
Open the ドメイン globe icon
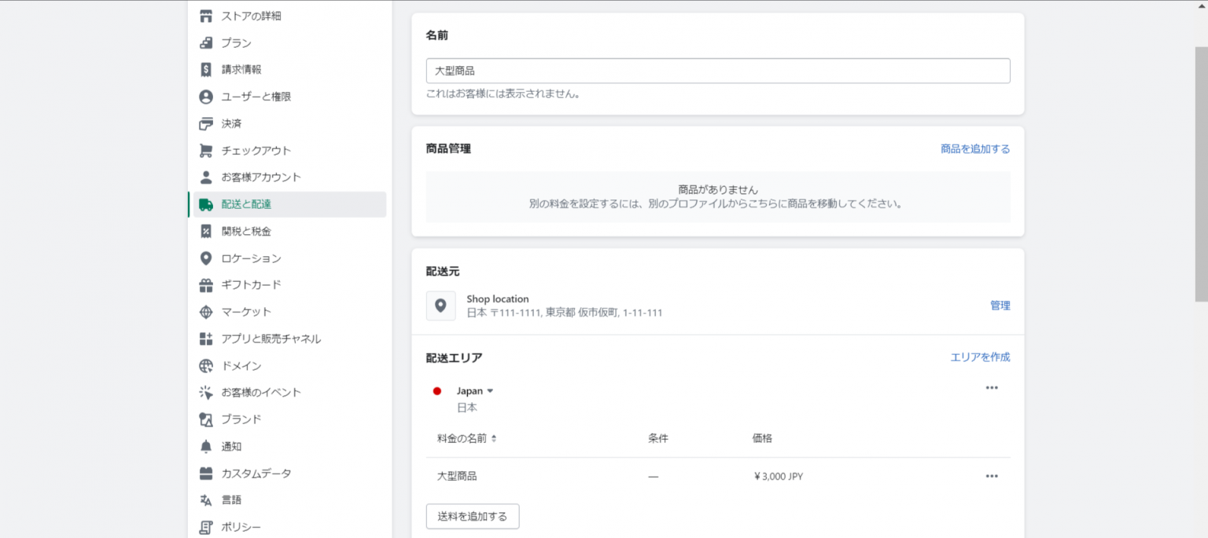(206, 365)
